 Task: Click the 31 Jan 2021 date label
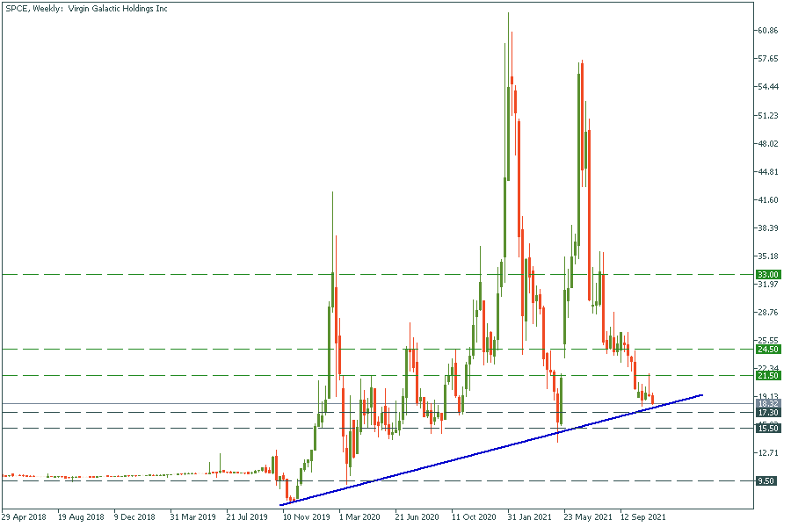click(530, 517)
